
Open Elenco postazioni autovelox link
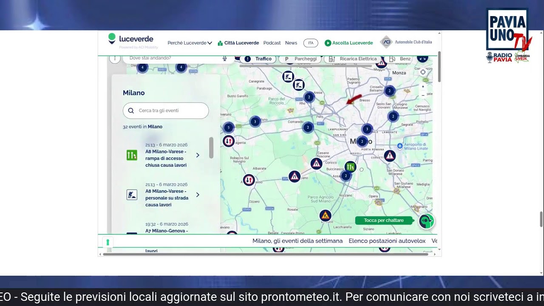(387, 241)
